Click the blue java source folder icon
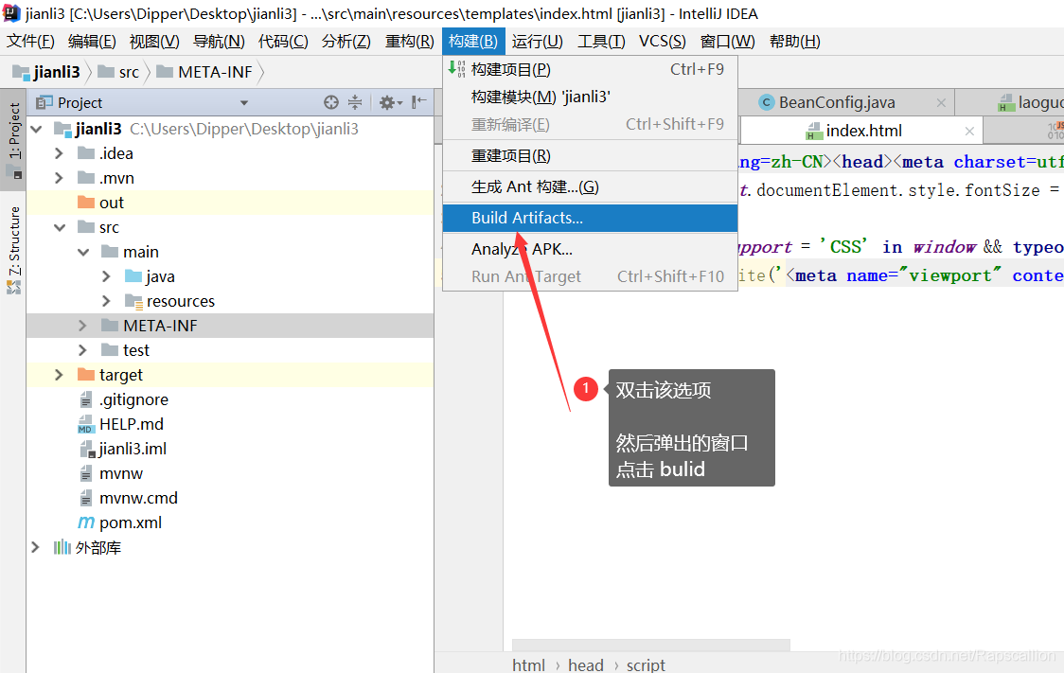Screen dimensions: 1064x673 [133, 276]
